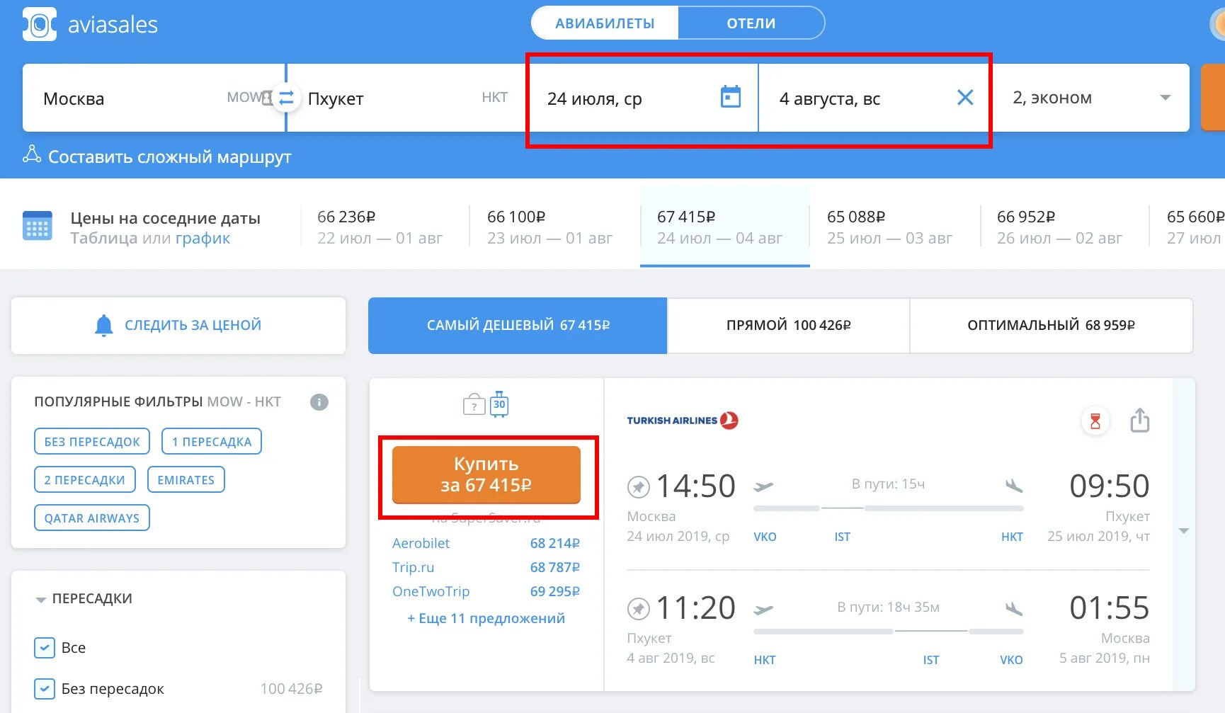Switch to ОТЕЛИ tab

(x=751, y=23)
